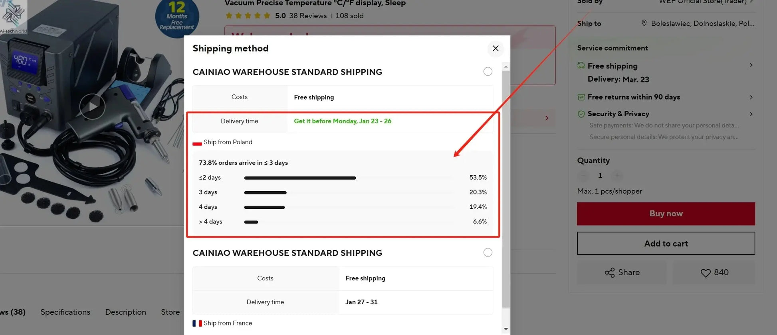This screenshot has height=335, width=777.
Task: Click the '73.8% orders arrive in ≤ 3 days' text
Action: pyautogui.click(x=244, y=163)
